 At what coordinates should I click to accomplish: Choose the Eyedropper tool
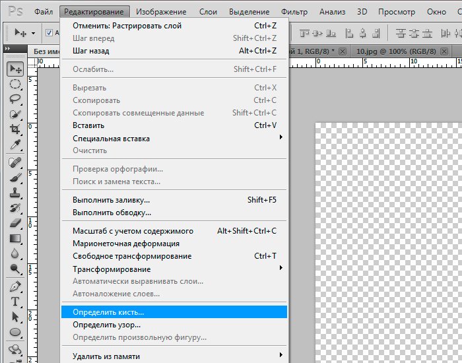point(15,145)
